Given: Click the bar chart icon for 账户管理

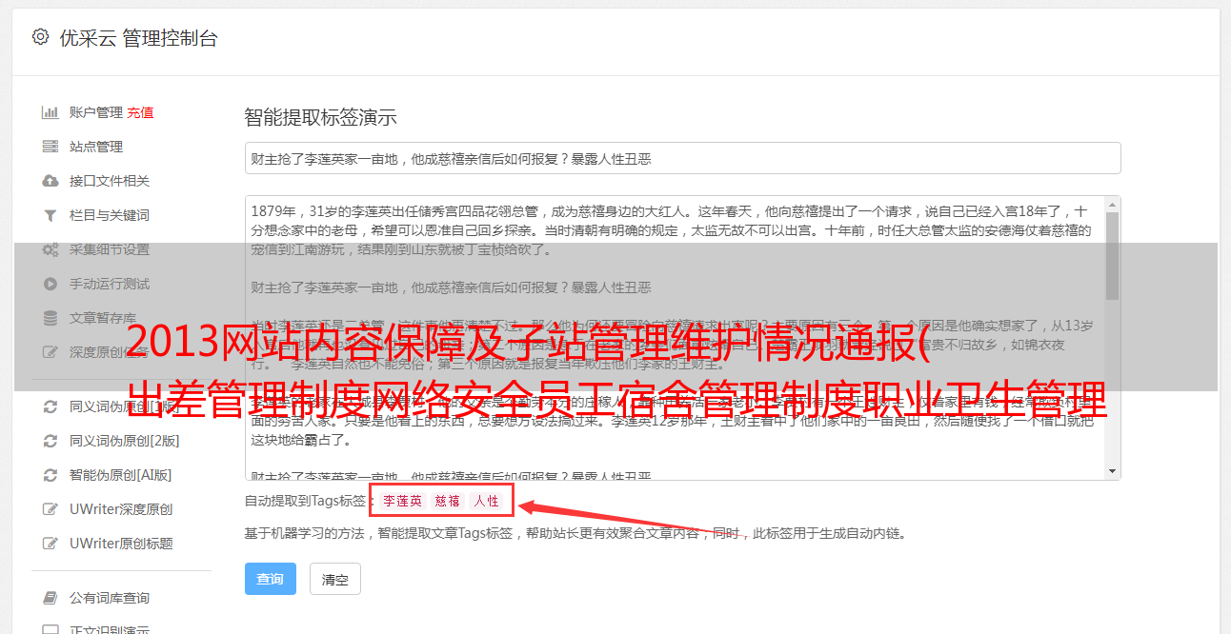Looking at the screenshot, I should click(50, 112).
